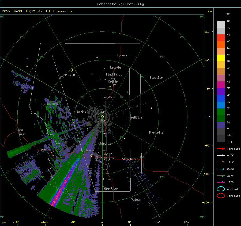The width and height of the screenshot is (241, 226).
Task: Click the Olds label
Action: coord(102,112)
